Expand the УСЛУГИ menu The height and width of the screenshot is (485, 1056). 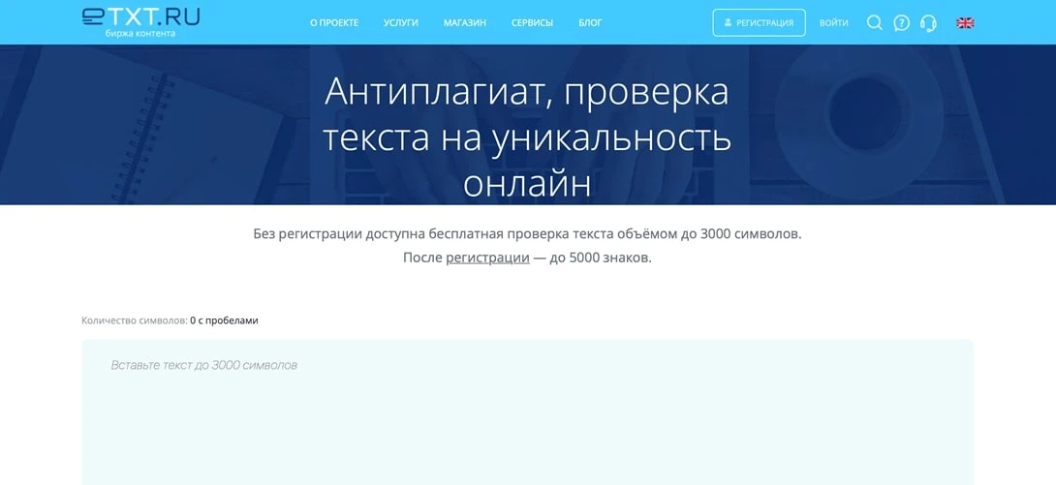coord(401,22)
